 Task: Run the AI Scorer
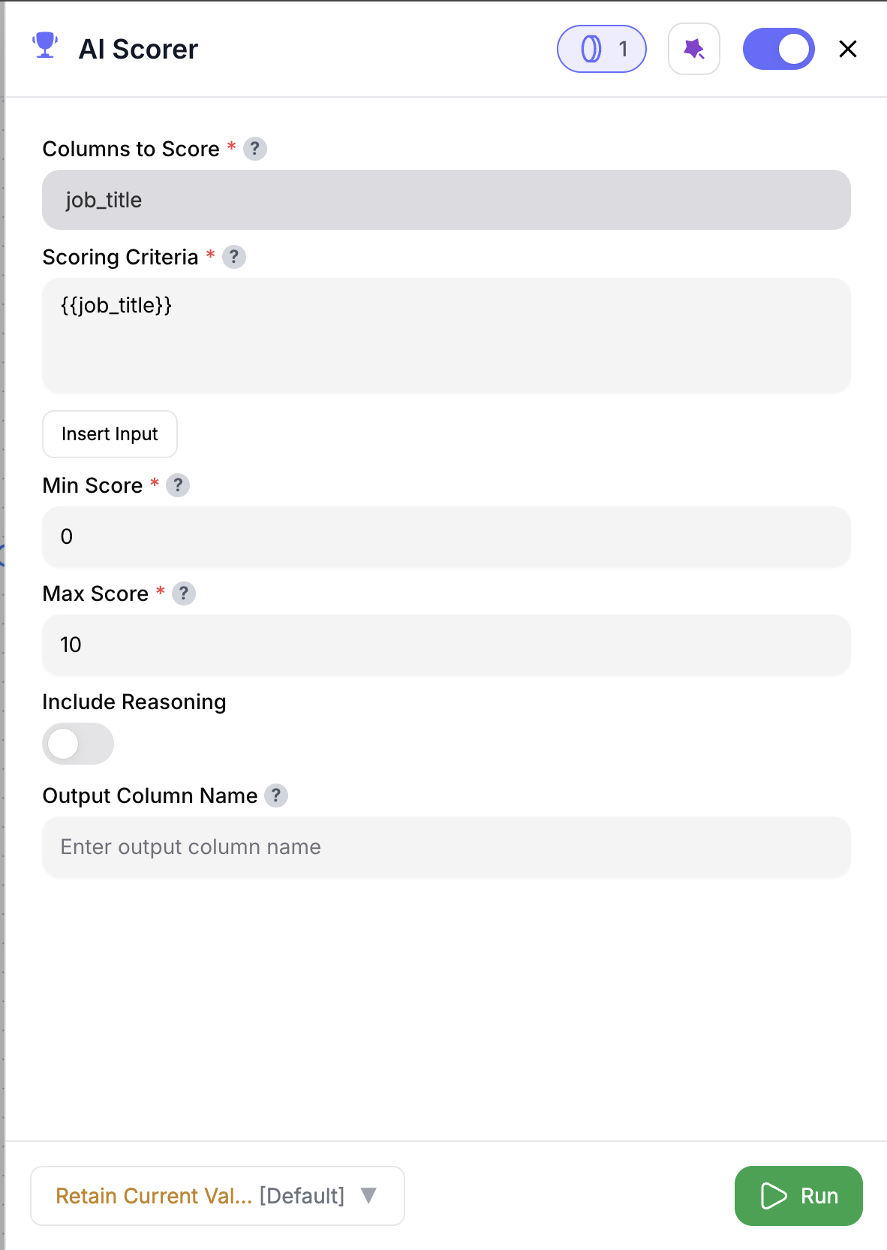pos(798,1195)
